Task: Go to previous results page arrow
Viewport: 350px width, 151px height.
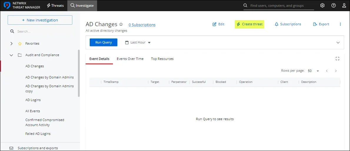Action: [327, 71]
